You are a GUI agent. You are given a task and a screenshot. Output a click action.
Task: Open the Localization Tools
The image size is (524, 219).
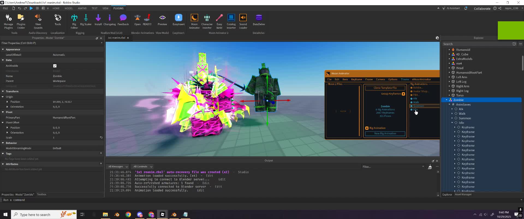coord(58,20)
